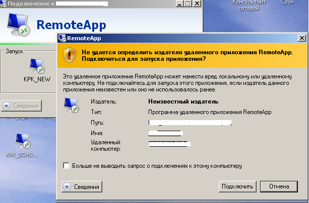Expand Сведения in the RemoteApp warning dialog
309x203 pixels.
[82, 186]
